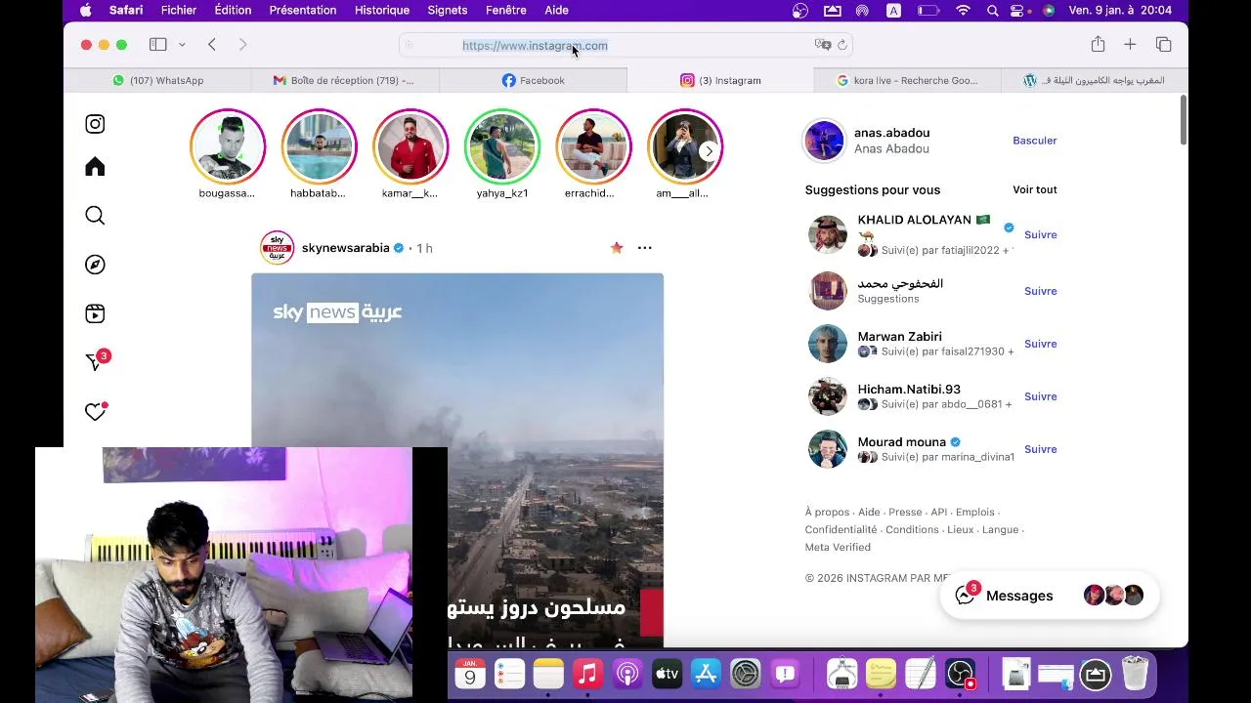Open OBS app in Dock
Image resolution: width=1251 pixels, height=703 pixels.
coord(960,674)
